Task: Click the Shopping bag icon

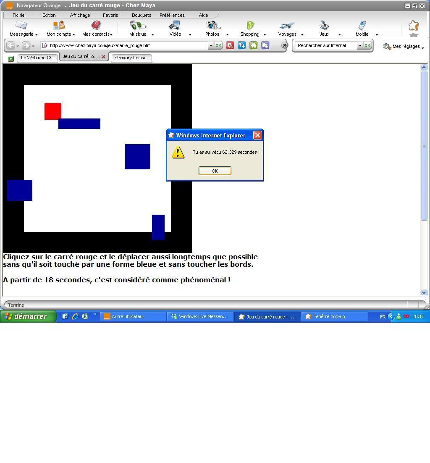Action: click(250, 25)
